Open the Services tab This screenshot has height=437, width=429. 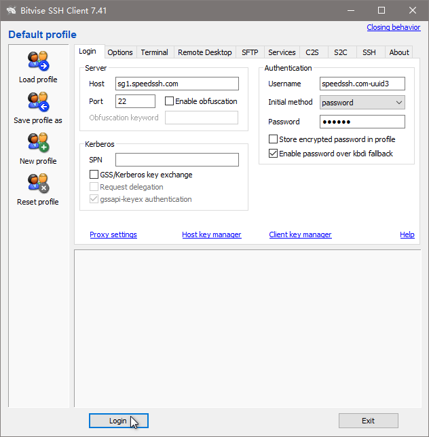click(x=282, y=52)
